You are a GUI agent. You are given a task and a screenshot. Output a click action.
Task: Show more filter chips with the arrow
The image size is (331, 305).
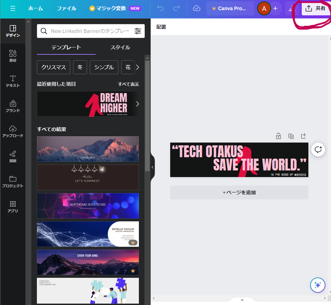pos(137,67)
